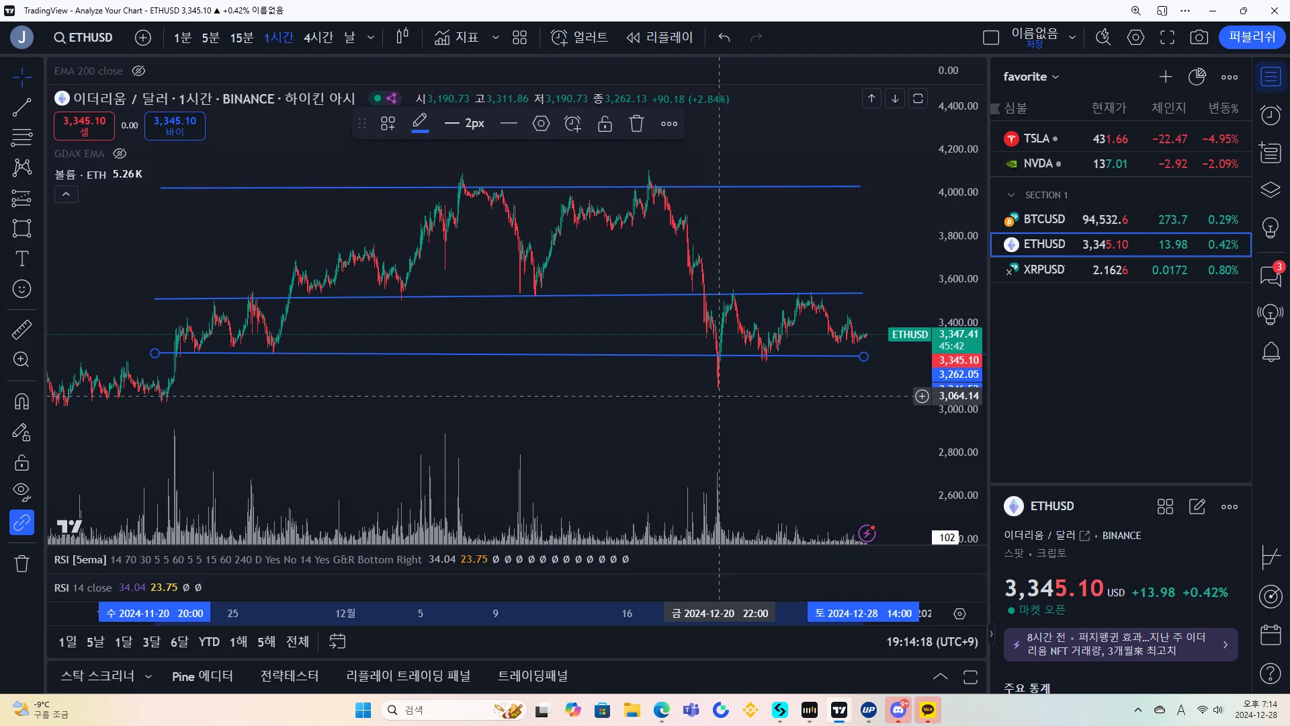The height and width of the screenshot is (726, 1290).
Task: Toggle lock on selected drawing
Action: click(x=605, y=124)
